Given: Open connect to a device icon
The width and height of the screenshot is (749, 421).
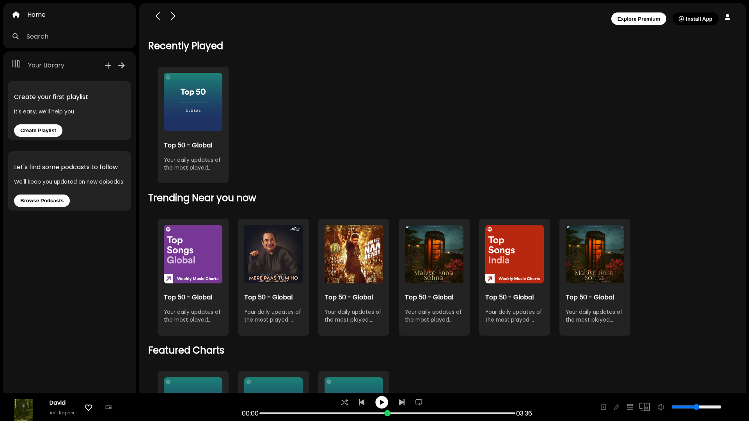Looking at the screenshot, I should coord(644,407).
